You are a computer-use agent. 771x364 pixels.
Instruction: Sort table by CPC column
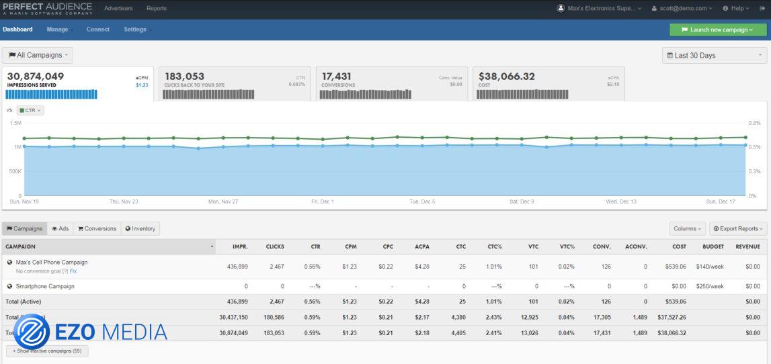(387, 246)
